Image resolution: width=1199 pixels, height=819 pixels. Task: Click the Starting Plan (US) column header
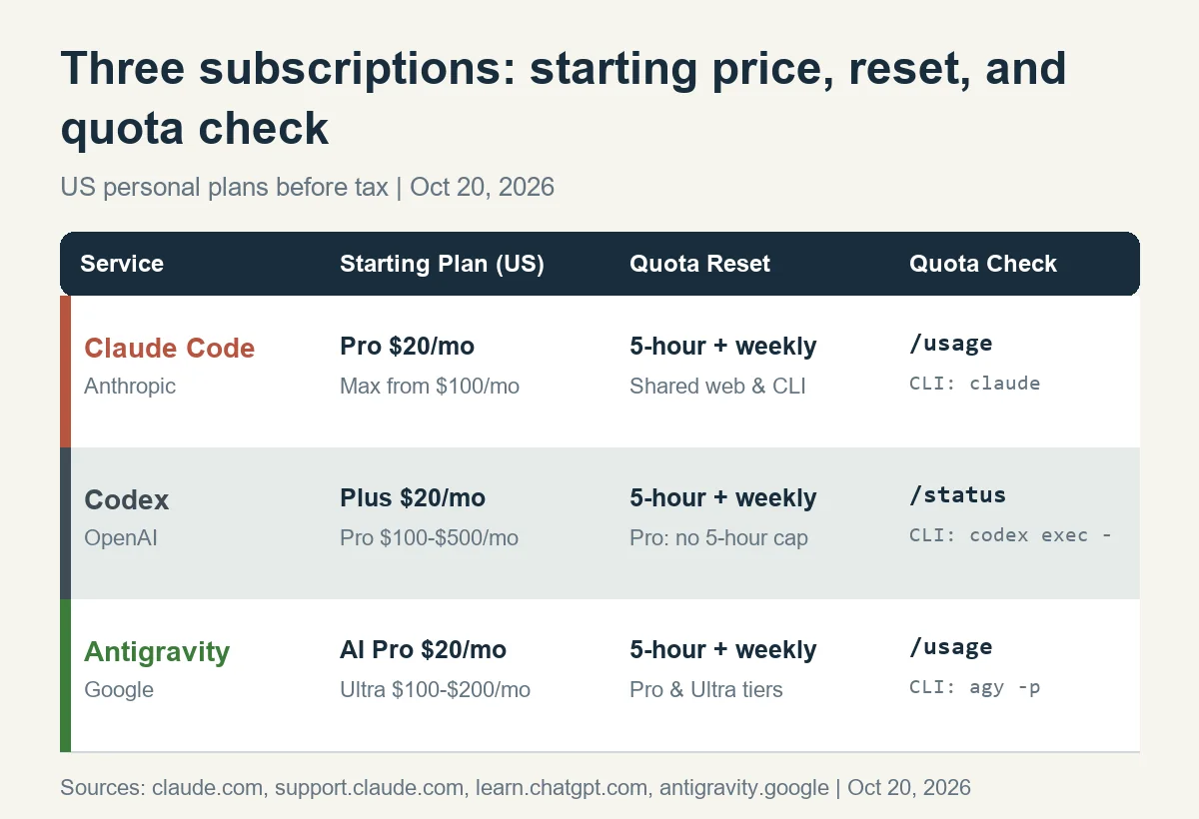point(442,264)
